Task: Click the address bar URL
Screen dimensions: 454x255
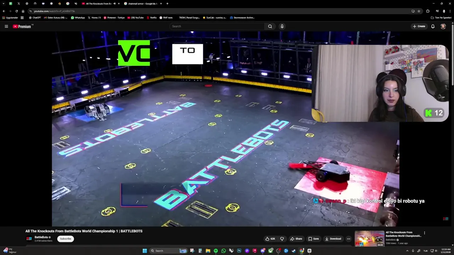Action: (54, 11)
